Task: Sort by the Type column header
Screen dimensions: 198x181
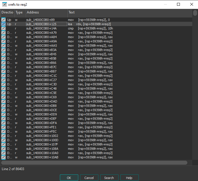Action: [20, 12]
